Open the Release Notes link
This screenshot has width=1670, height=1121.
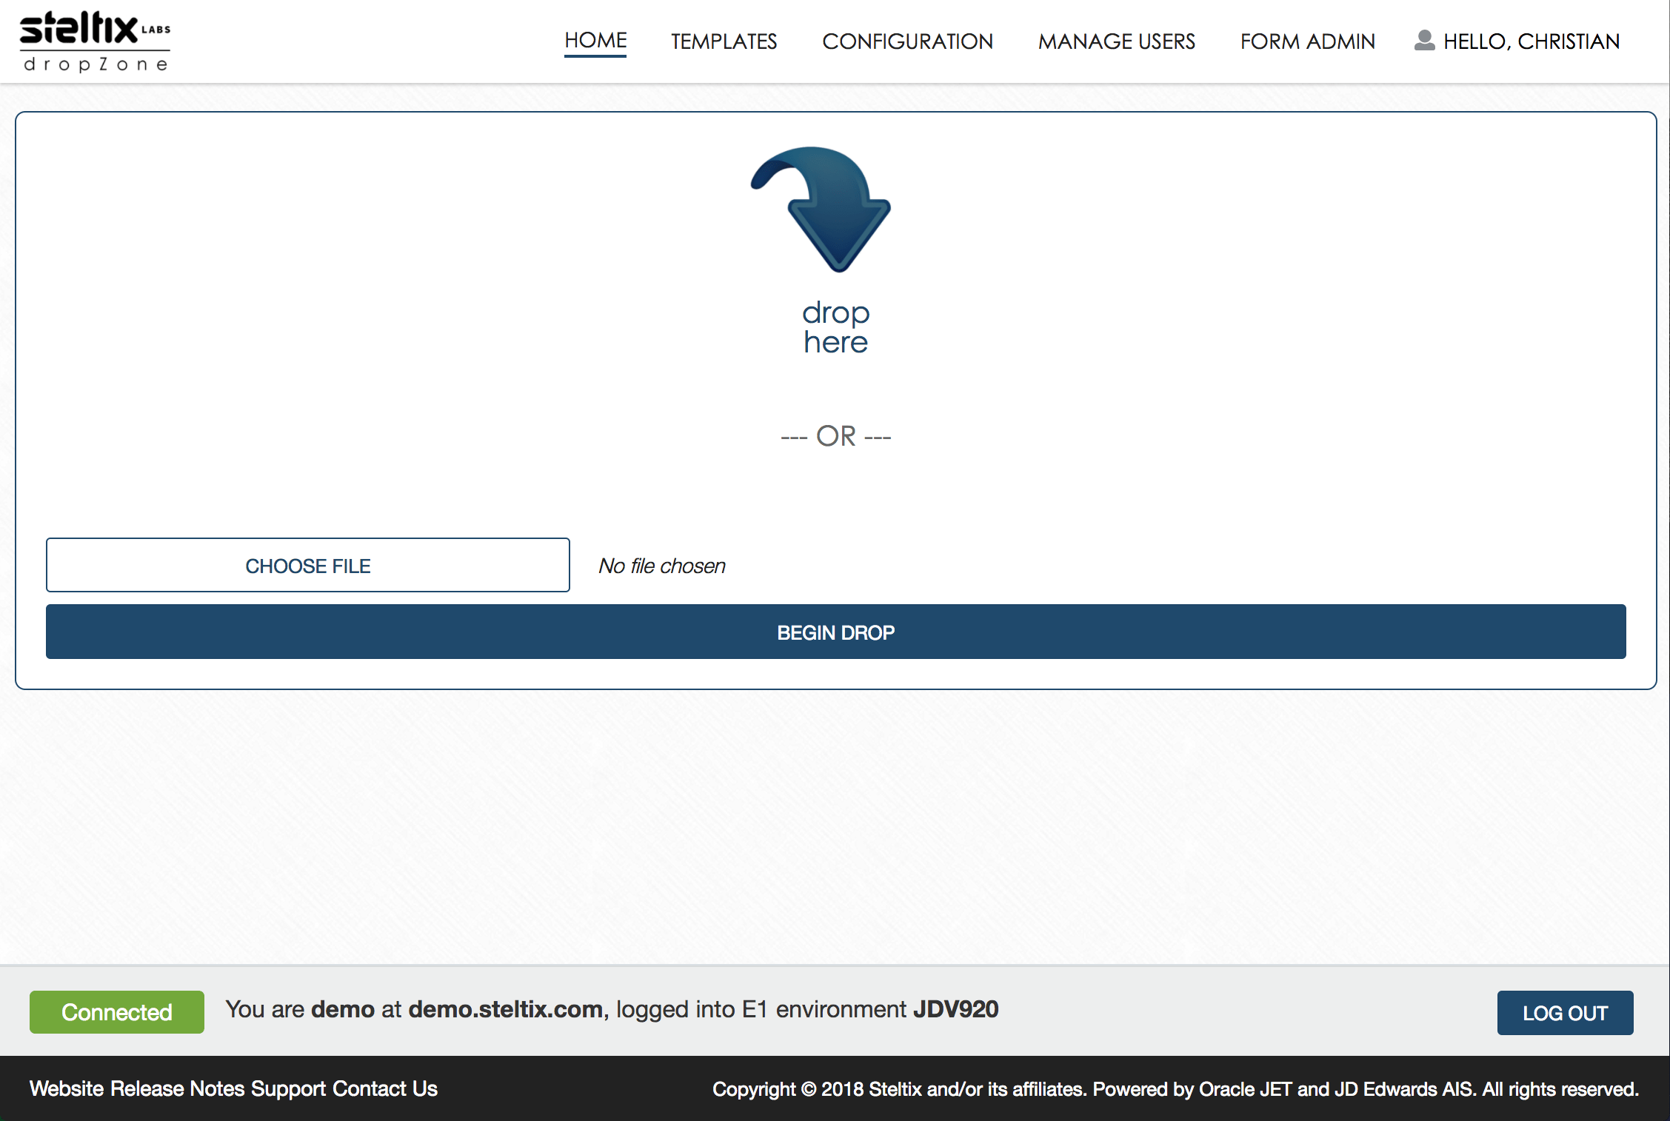click(x=177, y=1088)
